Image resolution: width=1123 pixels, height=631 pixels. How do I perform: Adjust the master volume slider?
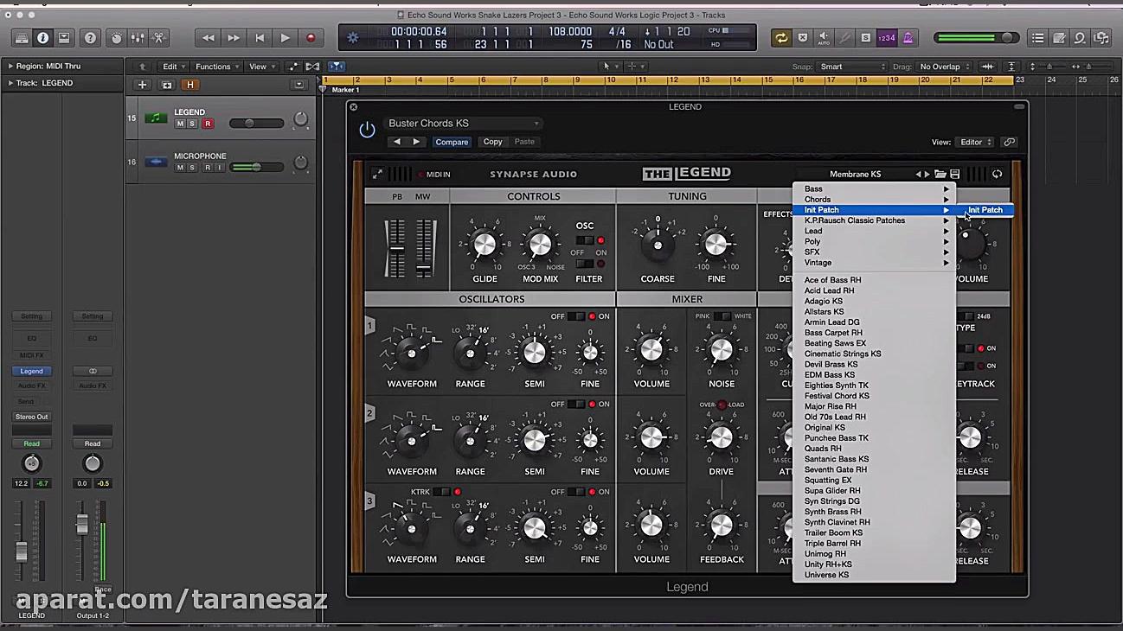(x=976, y=38)
